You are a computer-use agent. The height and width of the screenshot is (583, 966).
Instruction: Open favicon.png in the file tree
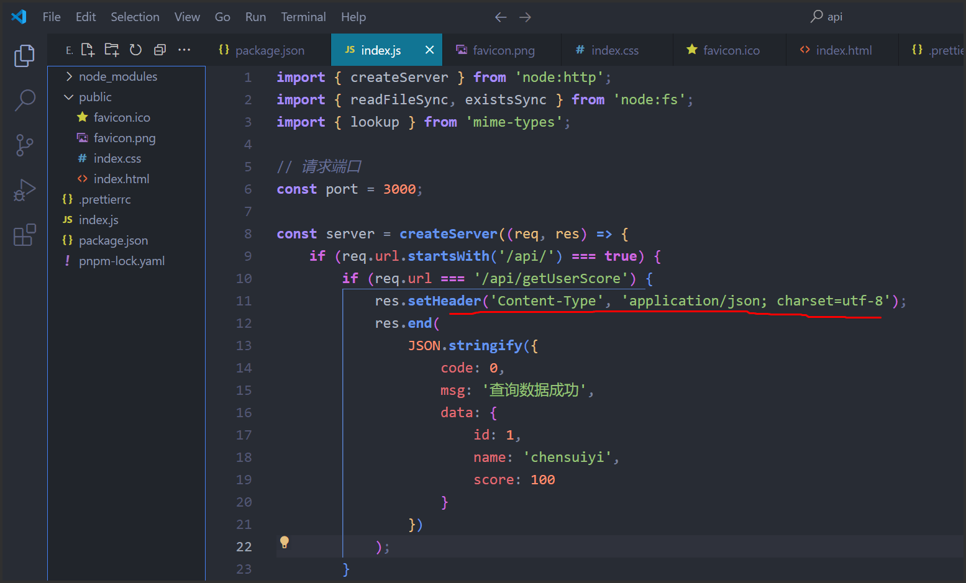pyautogui.click(x=126, y=138)
